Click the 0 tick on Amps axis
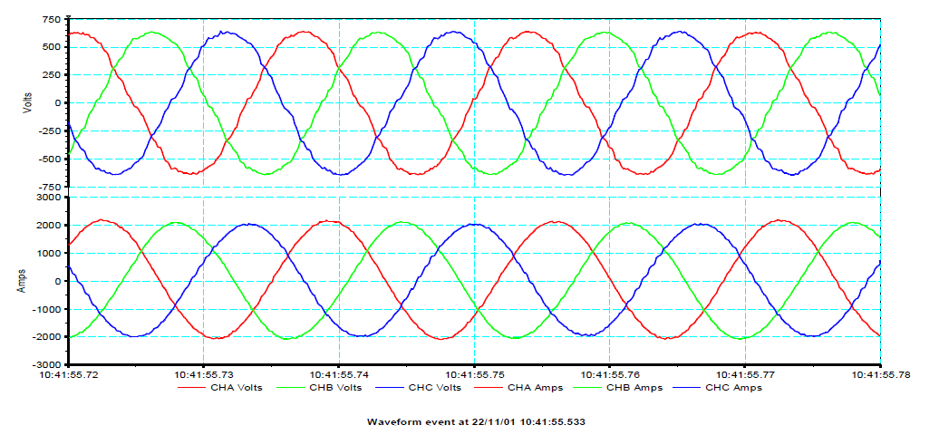This screenshot has height=435, width=939. [58, 281]
